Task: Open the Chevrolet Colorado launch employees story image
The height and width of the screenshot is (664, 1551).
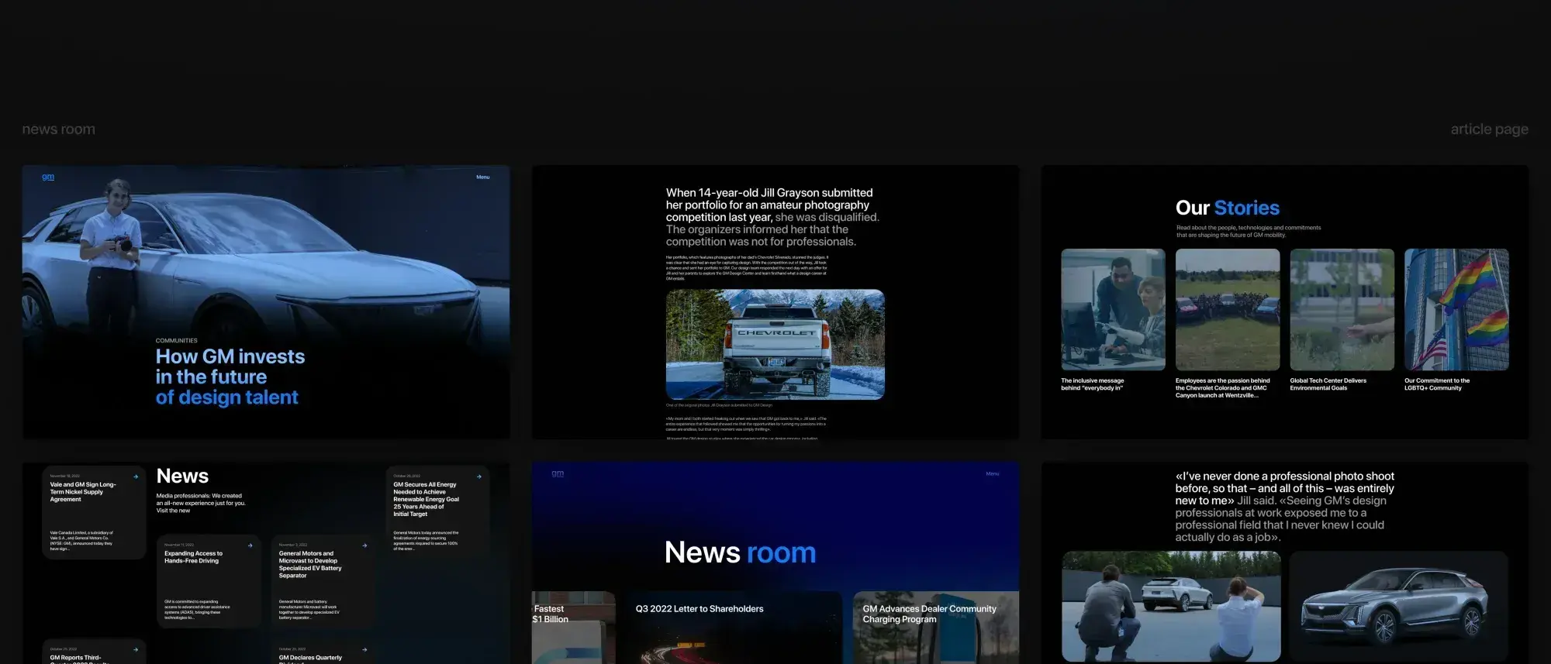Action: tap(1228, 309)
